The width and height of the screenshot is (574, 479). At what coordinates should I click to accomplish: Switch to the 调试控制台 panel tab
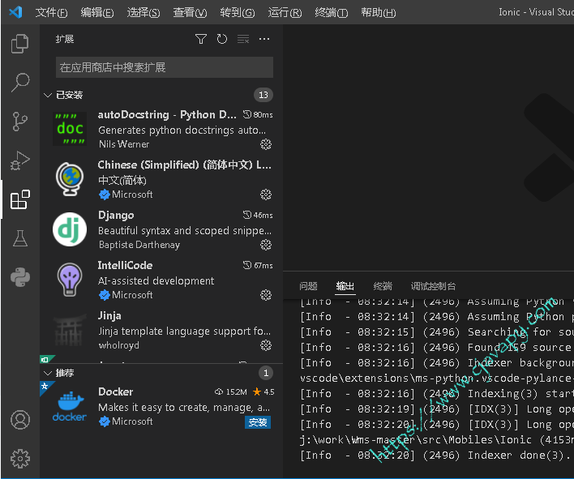pyautogui.click(x=433, y=286)
